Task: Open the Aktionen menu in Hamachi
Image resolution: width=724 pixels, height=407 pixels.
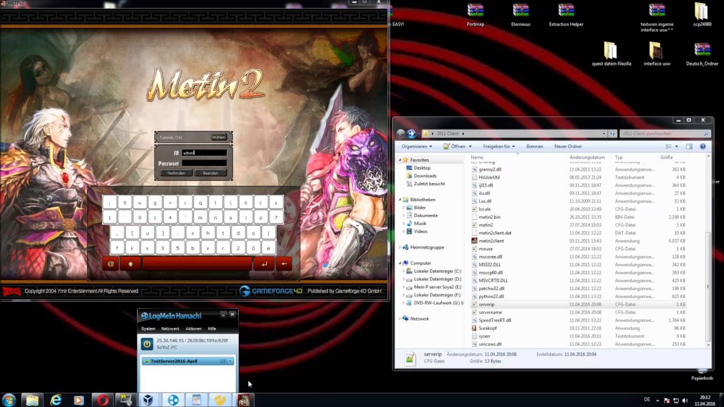Action: point(193,328)
